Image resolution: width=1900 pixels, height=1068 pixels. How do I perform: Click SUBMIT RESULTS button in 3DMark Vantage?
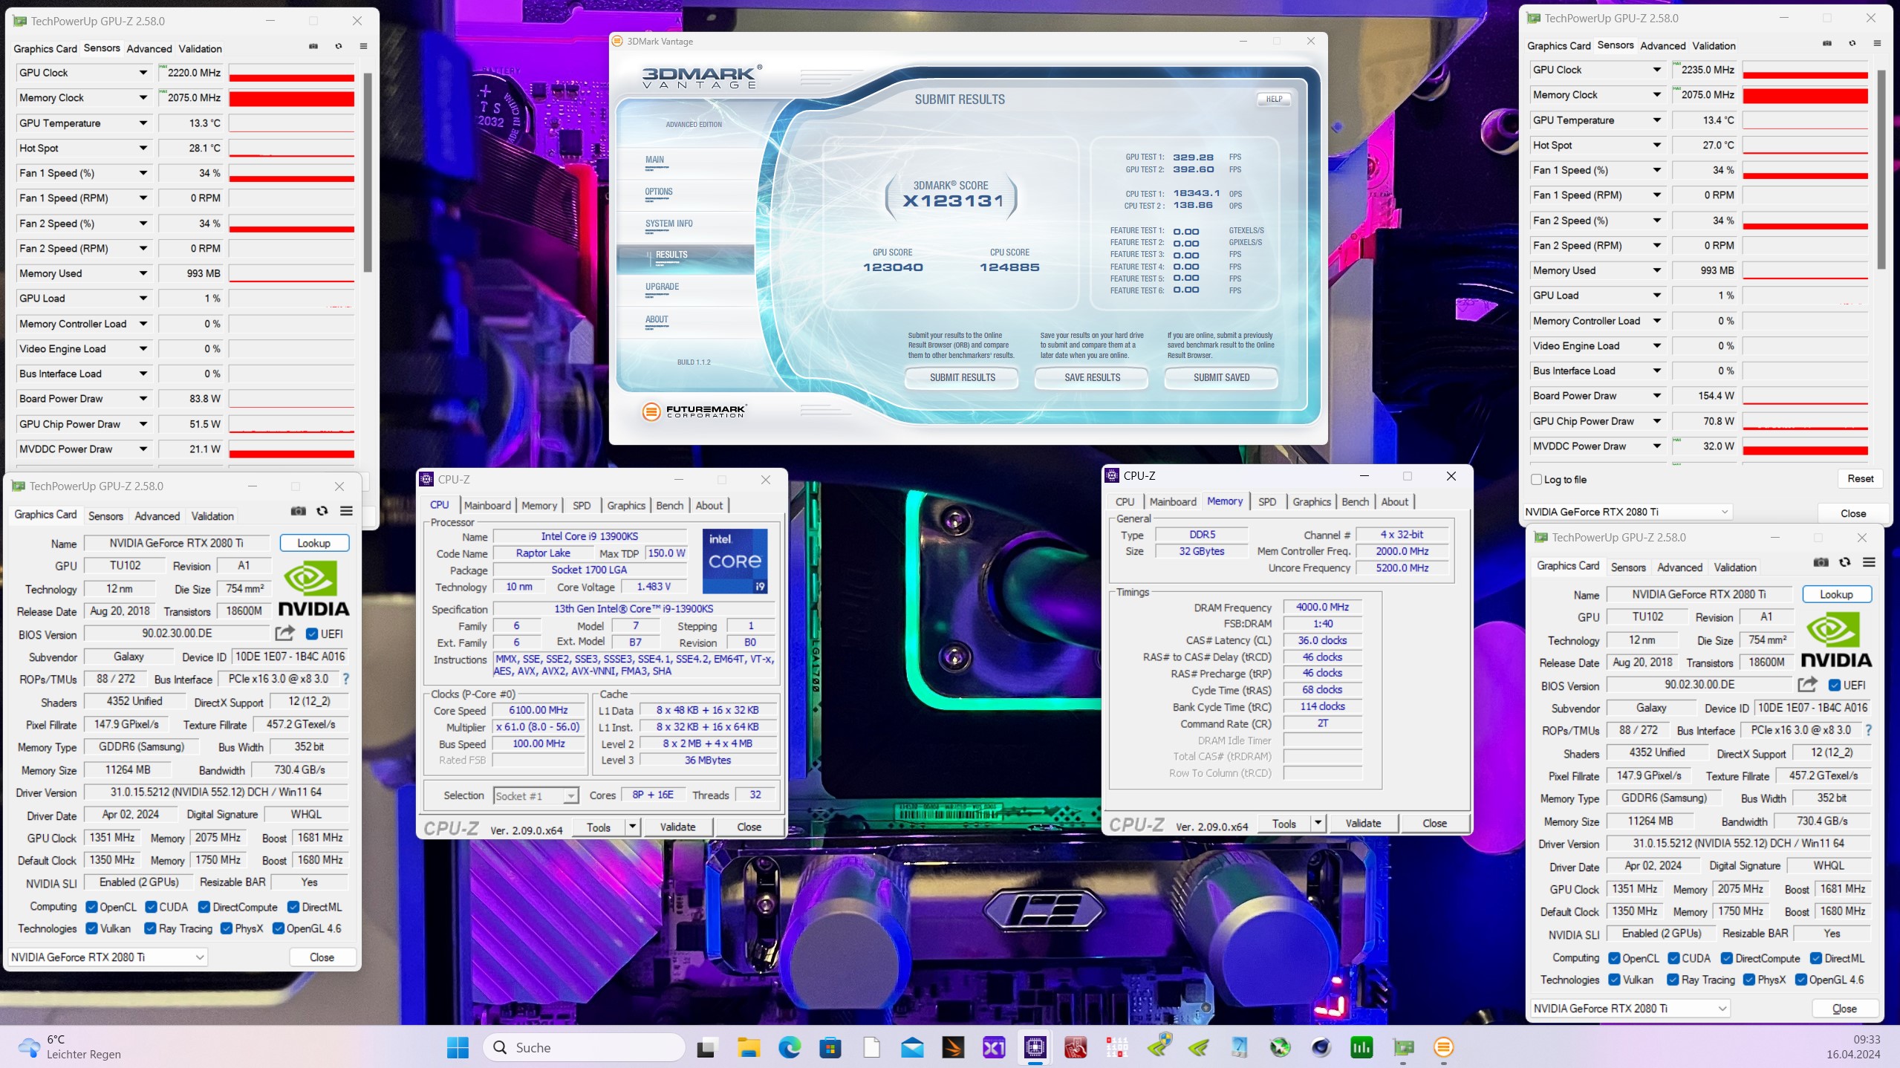click(962, 377)
